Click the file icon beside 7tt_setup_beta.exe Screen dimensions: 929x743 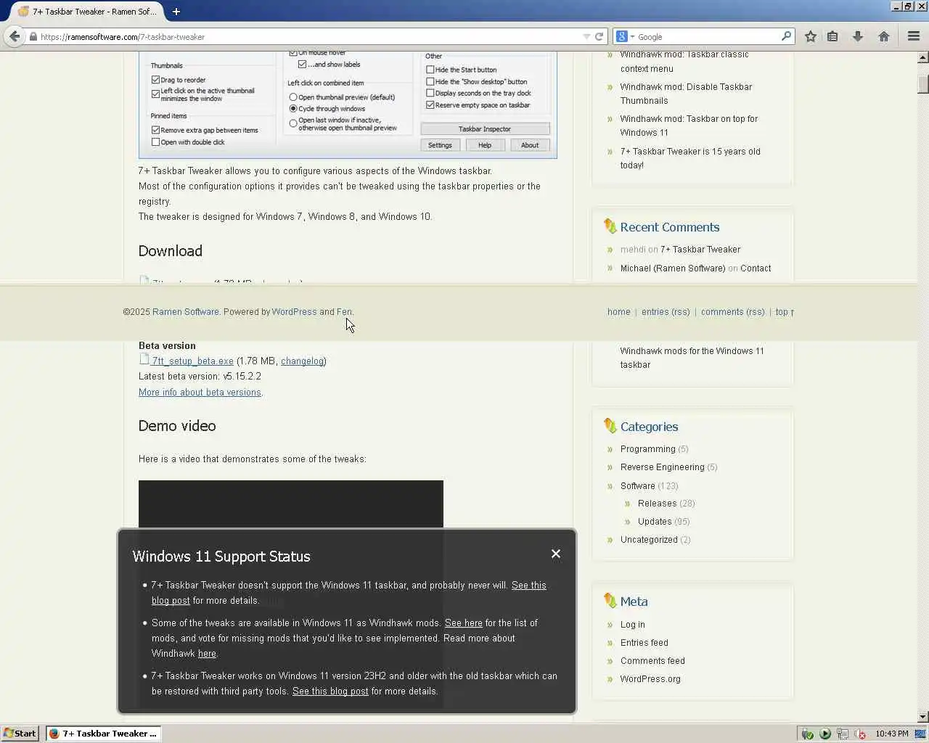(x=144, y=359)
